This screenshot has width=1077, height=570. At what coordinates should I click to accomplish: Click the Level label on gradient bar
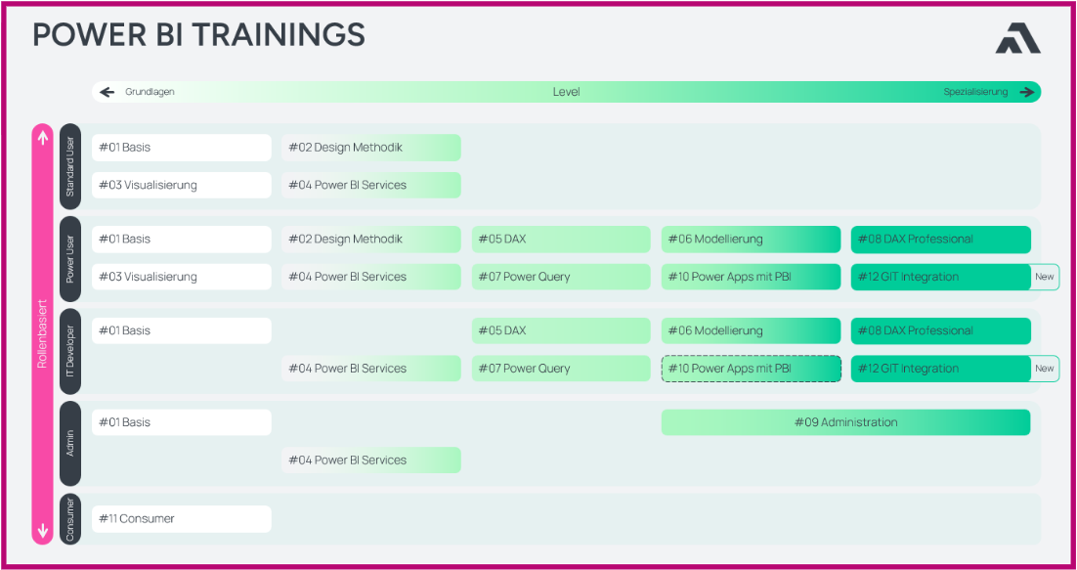pyautogui.click(x=567, y=92)
